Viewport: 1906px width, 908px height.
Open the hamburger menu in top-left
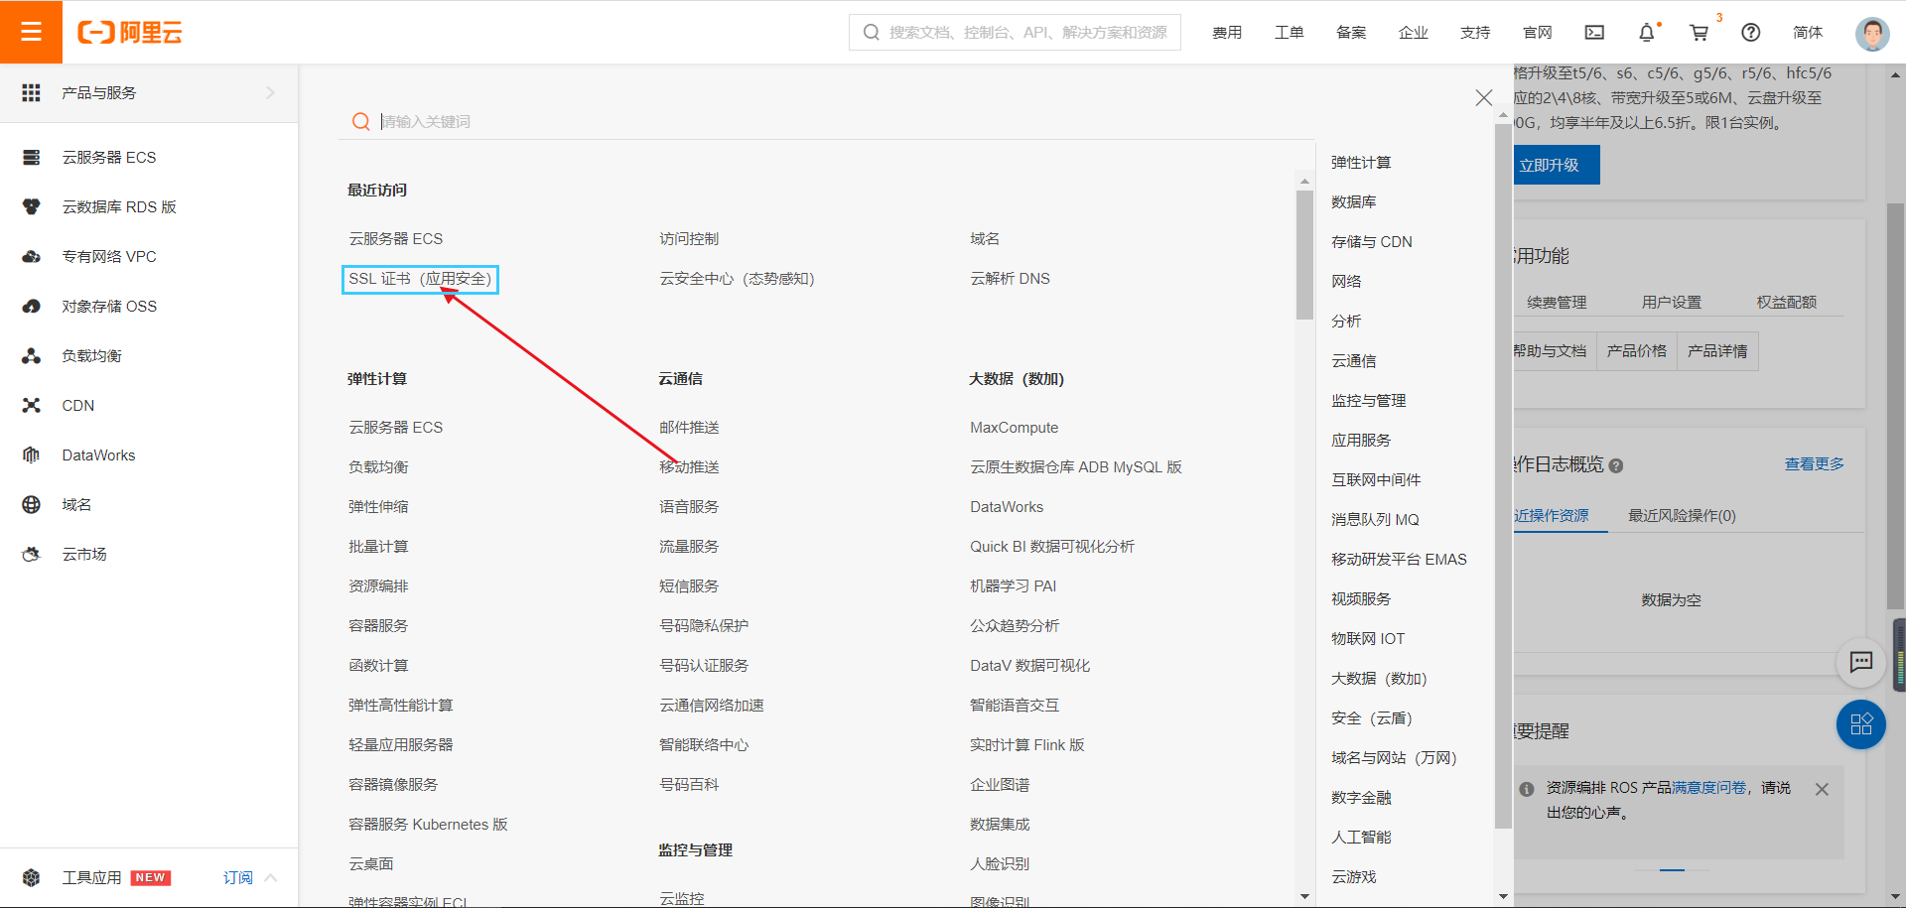pos(31,32)
